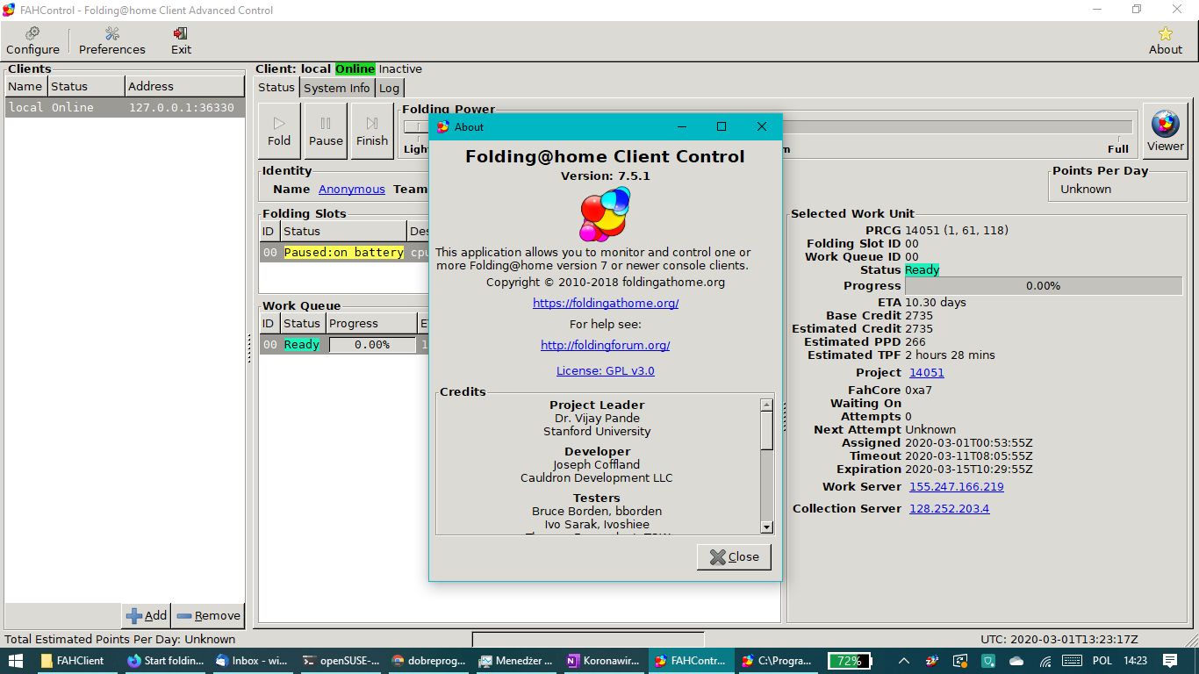Click Work Queue 0.00% progress bar
The height and width of the screenshot is (674, 1199).
(372, 345)
